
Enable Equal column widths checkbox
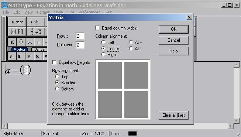click(x=97, y=28)
